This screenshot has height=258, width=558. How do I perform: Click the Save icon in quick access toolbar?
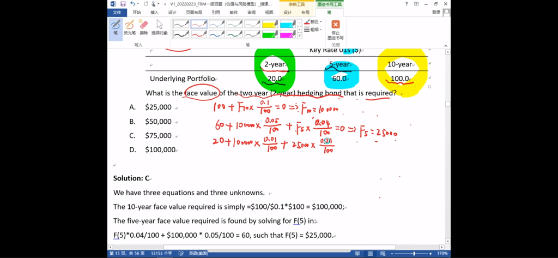point(123,4)
